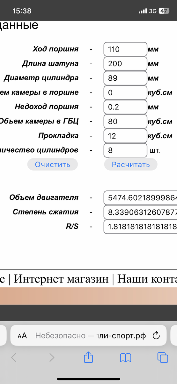The image size is (177, 384).
Task: Select the cylinder count field with 8
Action: point(125,150)
